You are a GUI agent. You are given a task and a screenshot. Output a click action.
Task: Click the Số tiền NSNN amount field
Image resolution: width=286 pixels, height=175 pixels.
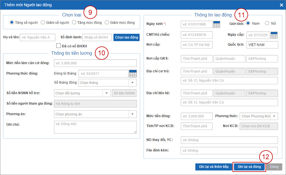pyautogui.click(x=124, y=93)
